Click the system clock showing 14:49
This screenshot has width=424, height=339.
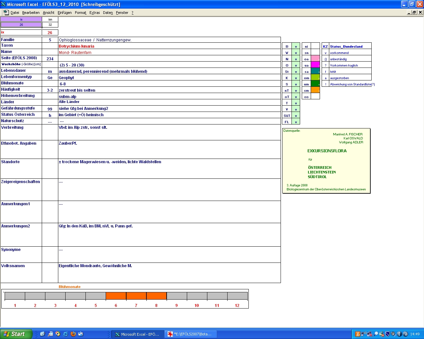pos(415,334)
